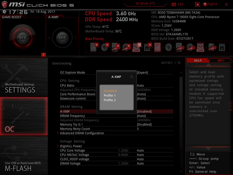
Task: Select the UEFI USB key boot icon
Action: tap(137, 47)
